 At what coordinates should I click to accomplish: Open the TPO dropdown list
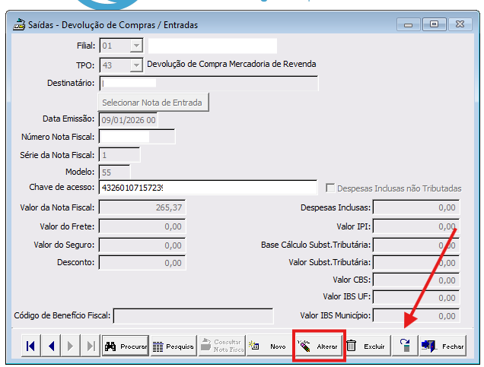coord(136,65)
